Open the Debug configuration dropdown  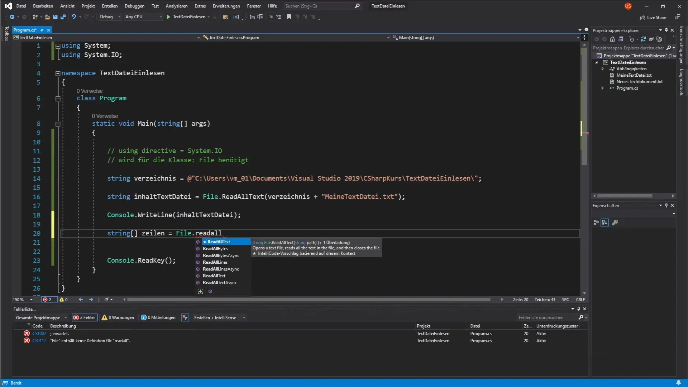point(110,17)
